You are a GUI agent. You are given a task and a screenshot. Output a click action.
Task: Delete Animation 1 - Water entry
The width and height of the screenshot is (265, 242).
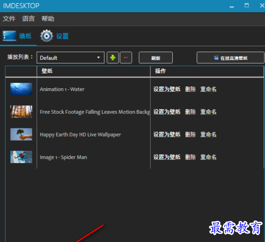(x=190, y=89)
